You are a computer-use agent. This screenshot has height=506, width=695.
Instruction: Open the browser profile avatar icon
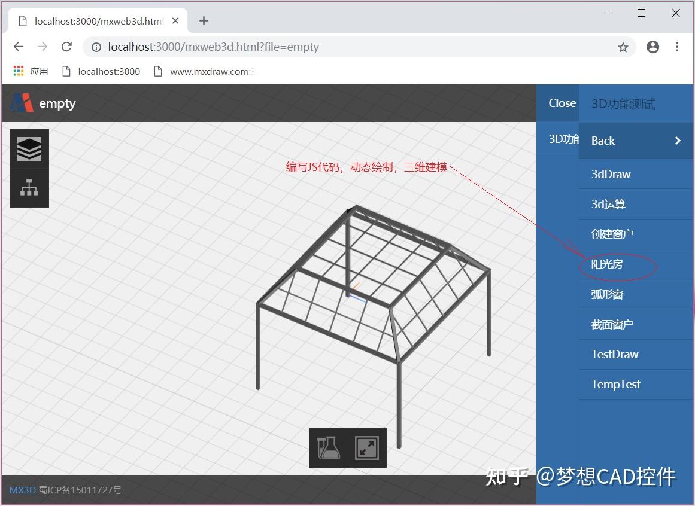click(652, 47)
